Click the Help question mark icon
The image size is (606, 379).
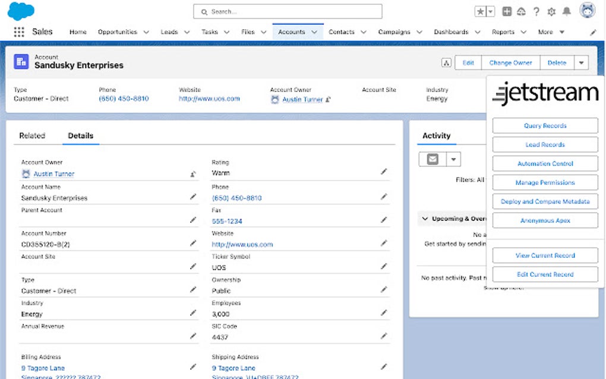point(536,10)
